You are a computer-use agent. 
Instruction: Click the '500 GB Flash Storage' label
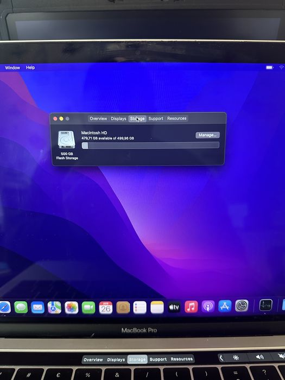click(67, 156)
